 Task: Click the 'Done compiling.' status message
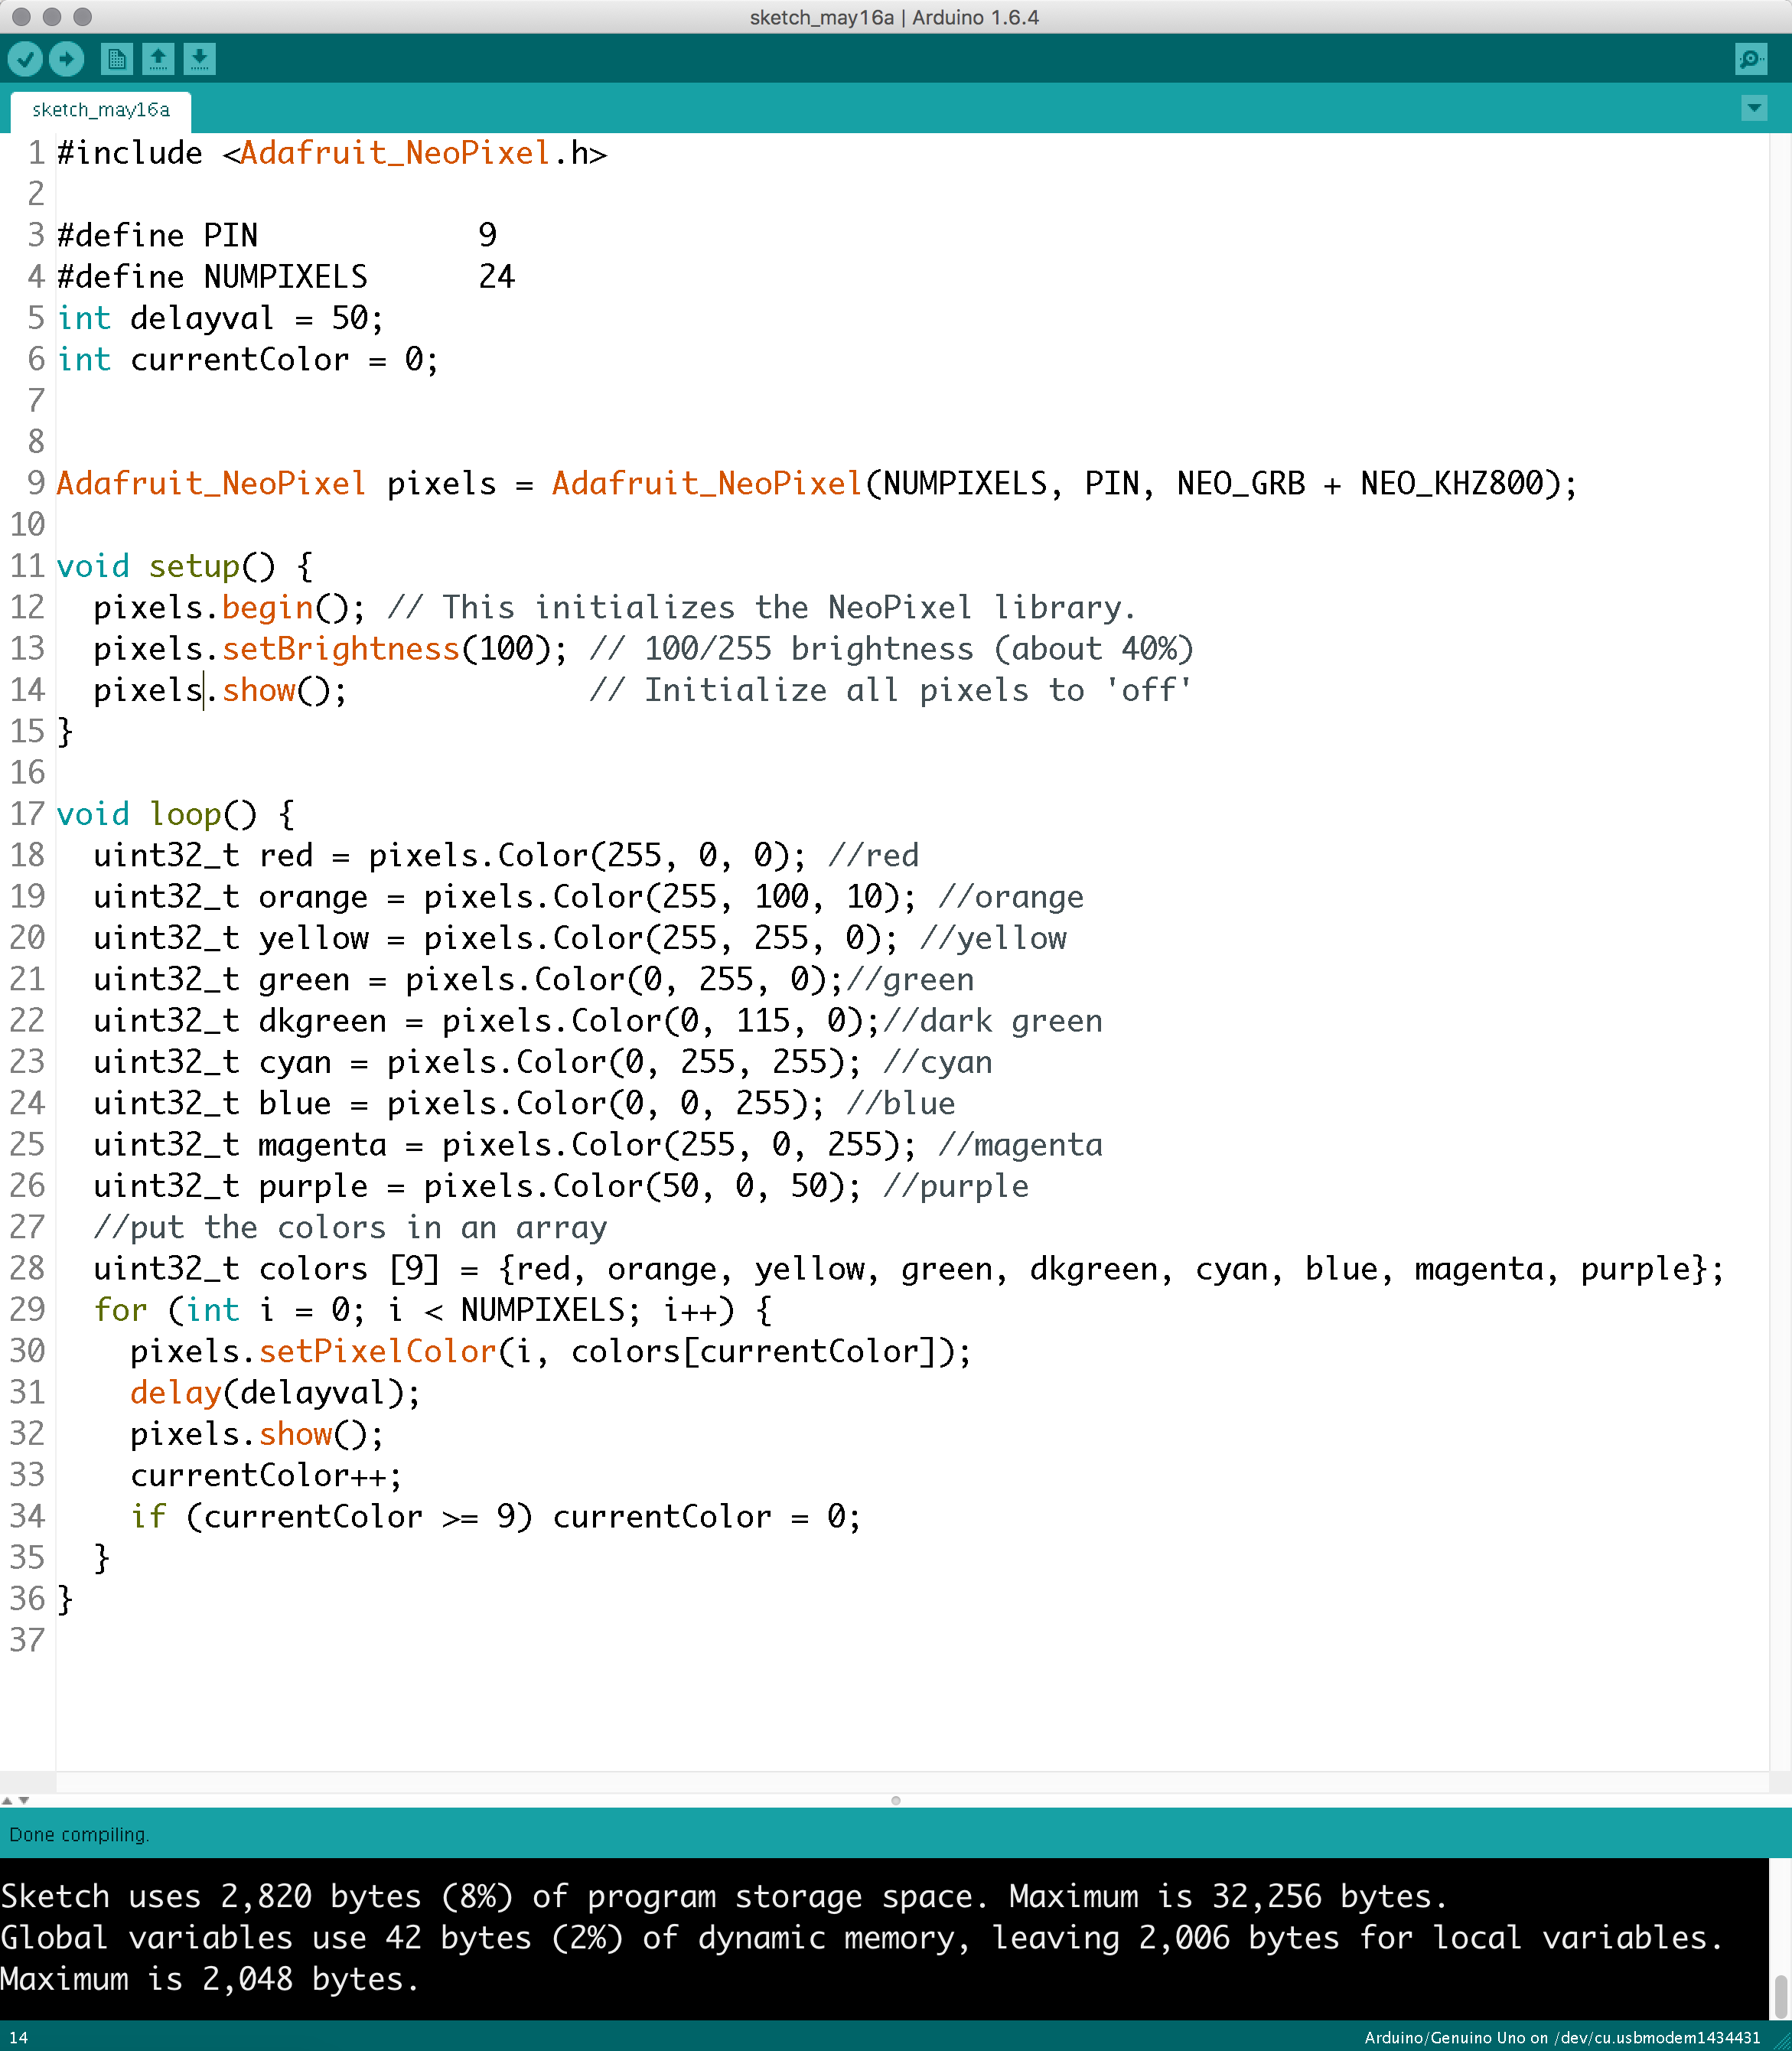tap(79, 1834)
